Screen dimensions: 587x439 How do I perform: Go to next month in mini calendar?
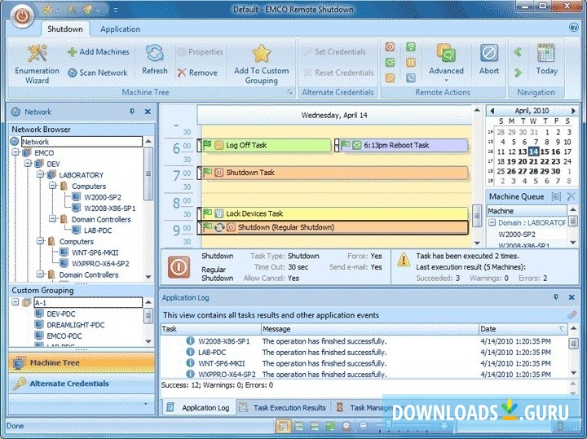click(573, 111)
